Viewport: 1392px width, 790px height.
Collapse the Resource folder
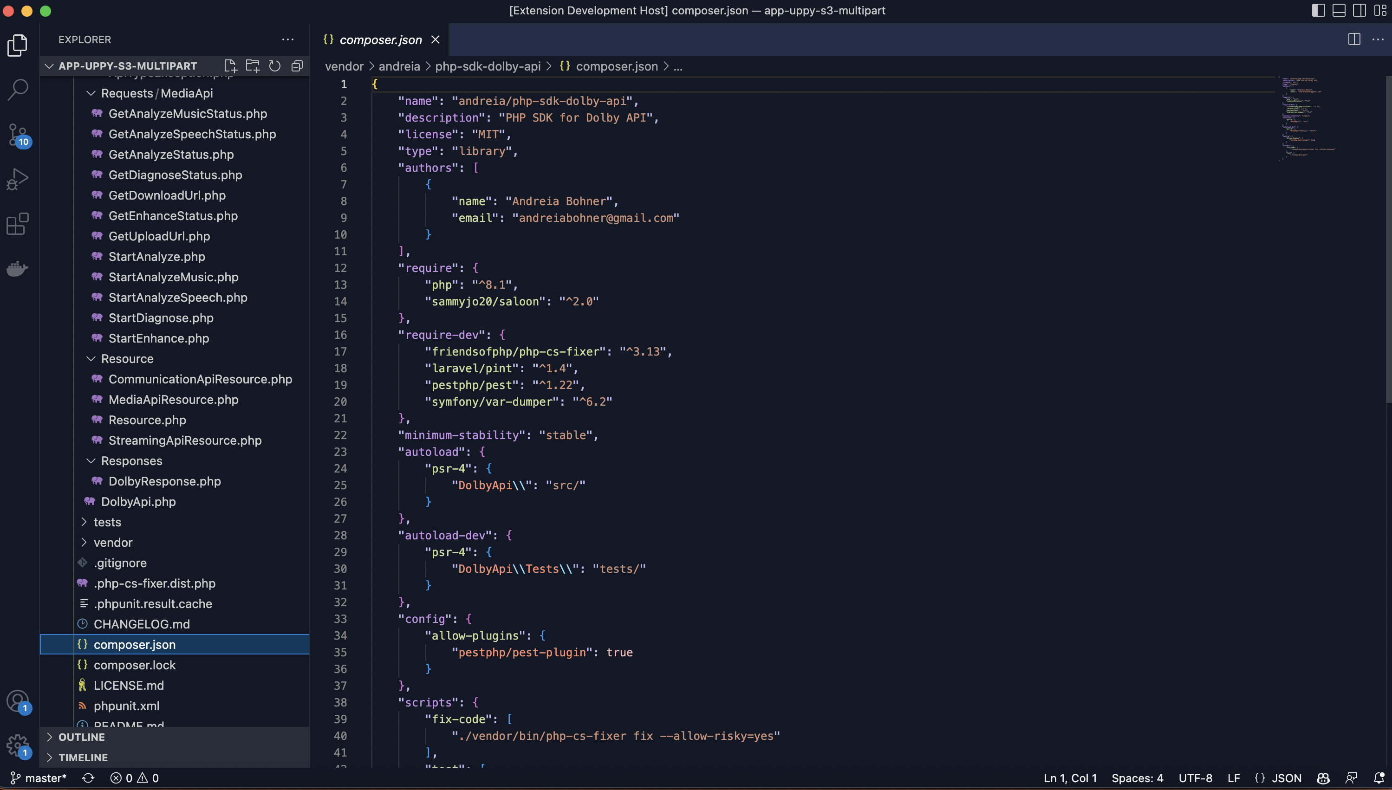[128, 359]
